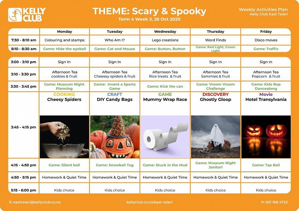Image resolution: width=299 pixels, height=211 pixels.
Task: Click the 'Game: Hide the eyeball' entry
Action: click(65, 49)
